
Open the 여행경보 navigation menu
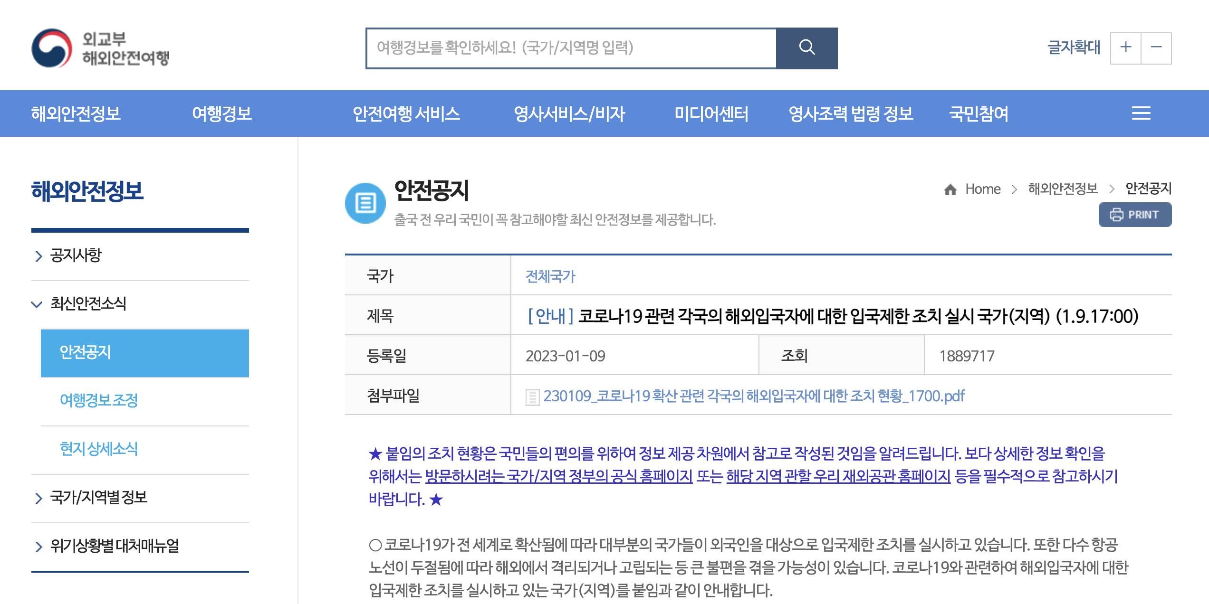(221, 113)
